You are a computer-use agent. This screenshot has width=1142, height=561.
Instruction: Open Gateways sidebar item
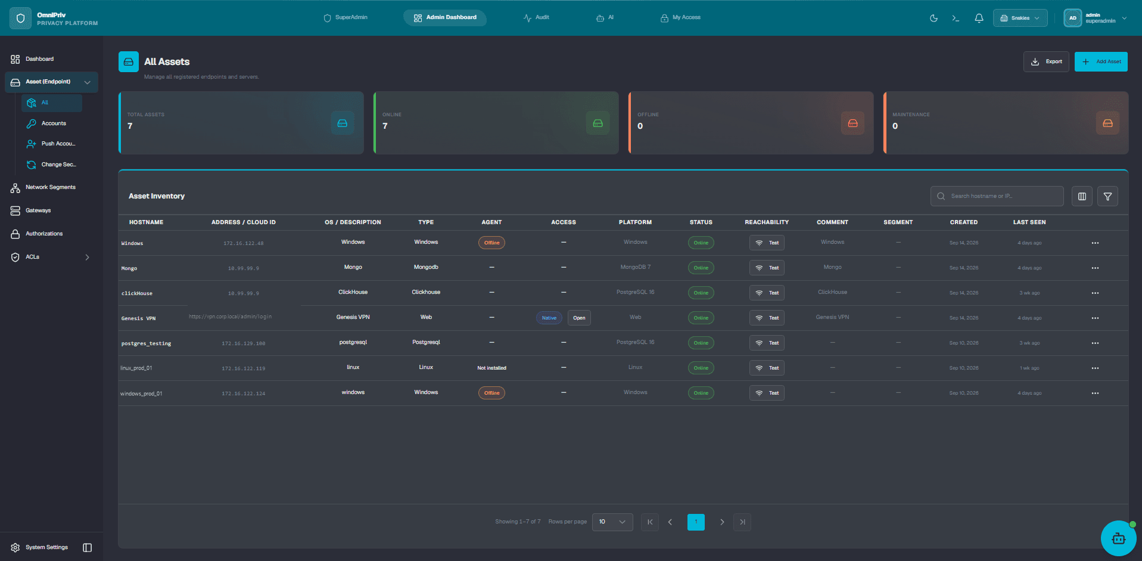51,210
